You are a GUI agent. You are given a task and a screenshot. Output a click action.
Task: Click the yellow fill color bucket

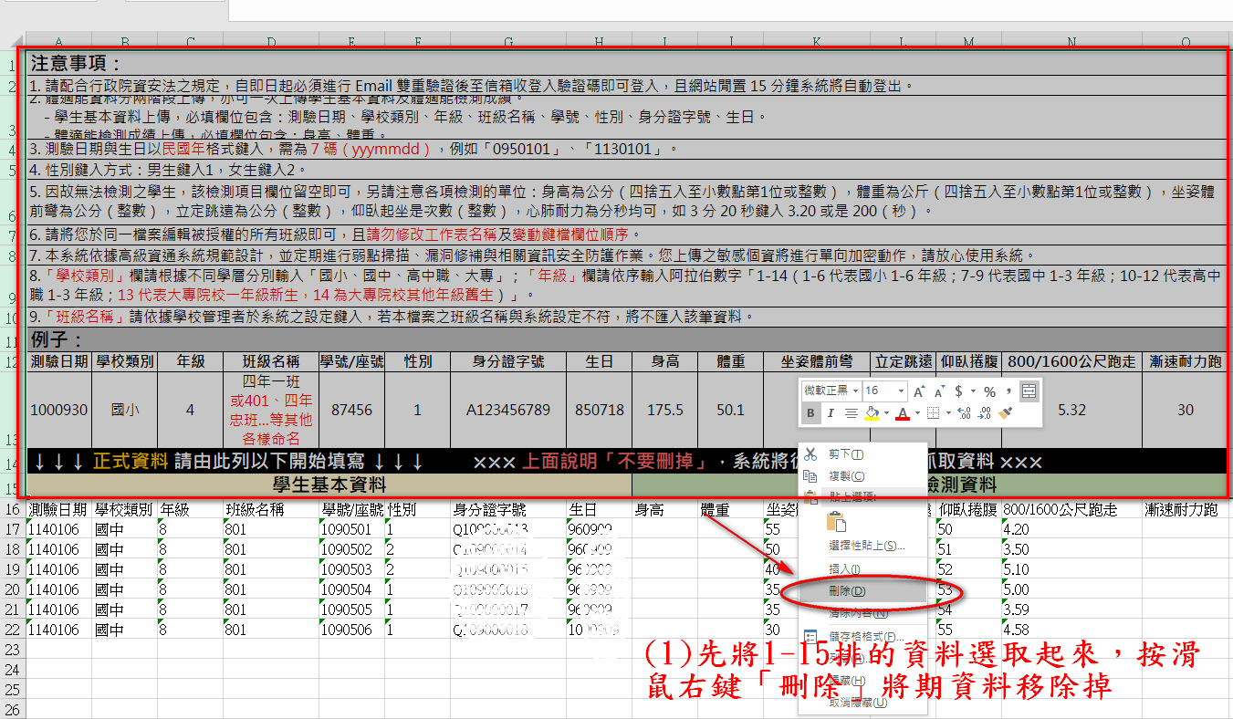[873, 413]
